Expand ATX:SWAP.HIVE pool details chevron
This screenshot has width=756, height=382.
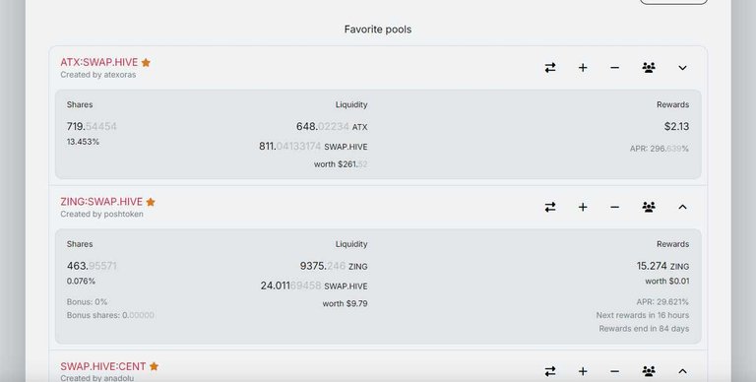tap(682, 68)
